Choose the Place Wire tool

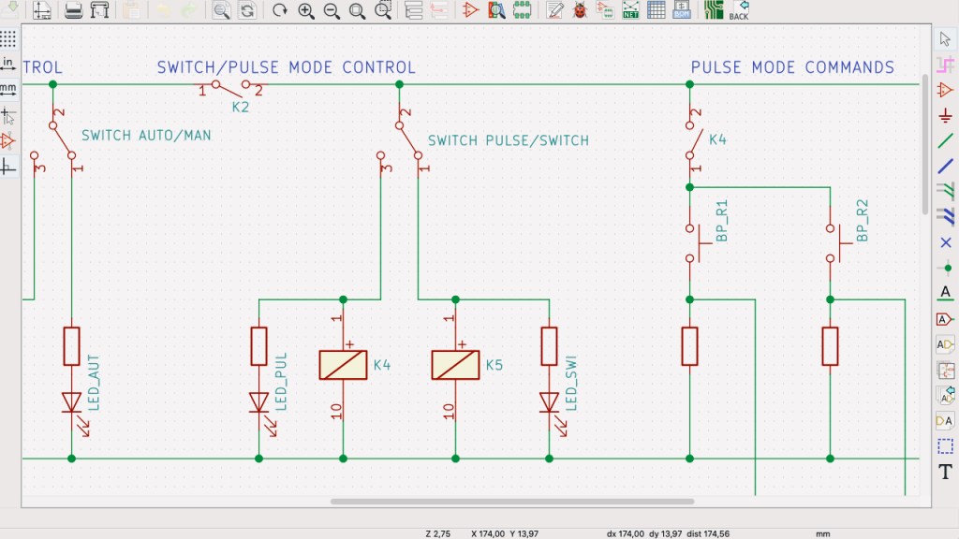point(945,140)
